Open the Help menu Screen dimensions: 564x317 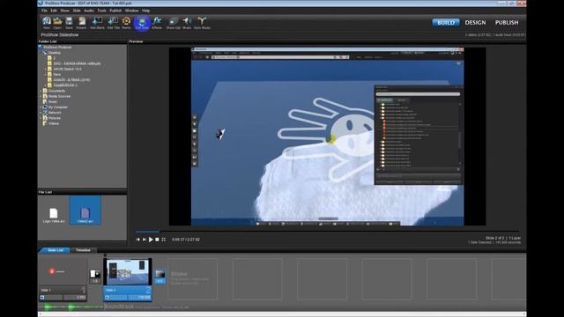[145, 11]
